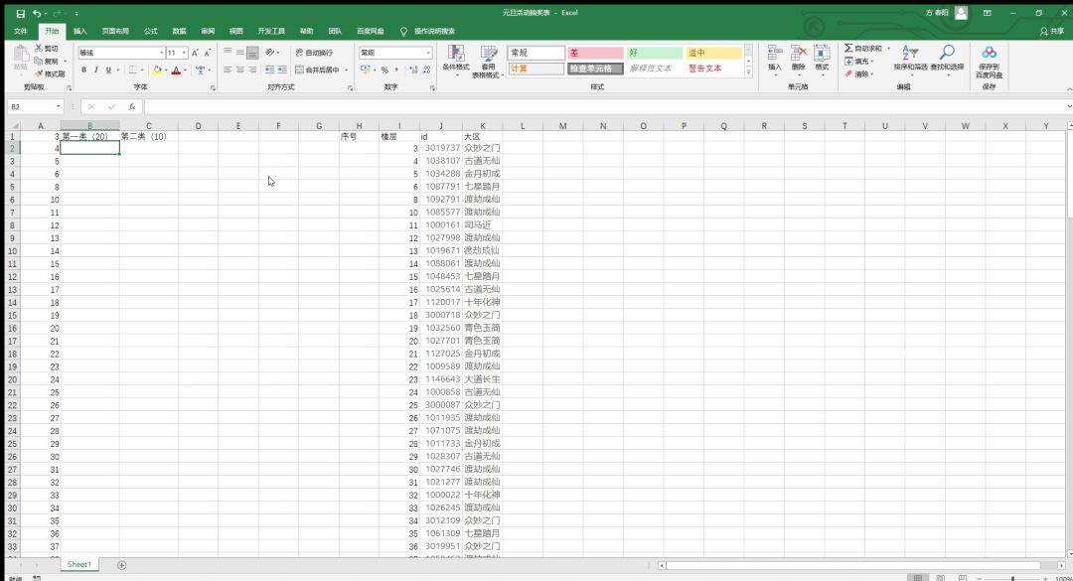
Task: Open the Formulas (公式) ribbon tab
Action: [151, 31]
